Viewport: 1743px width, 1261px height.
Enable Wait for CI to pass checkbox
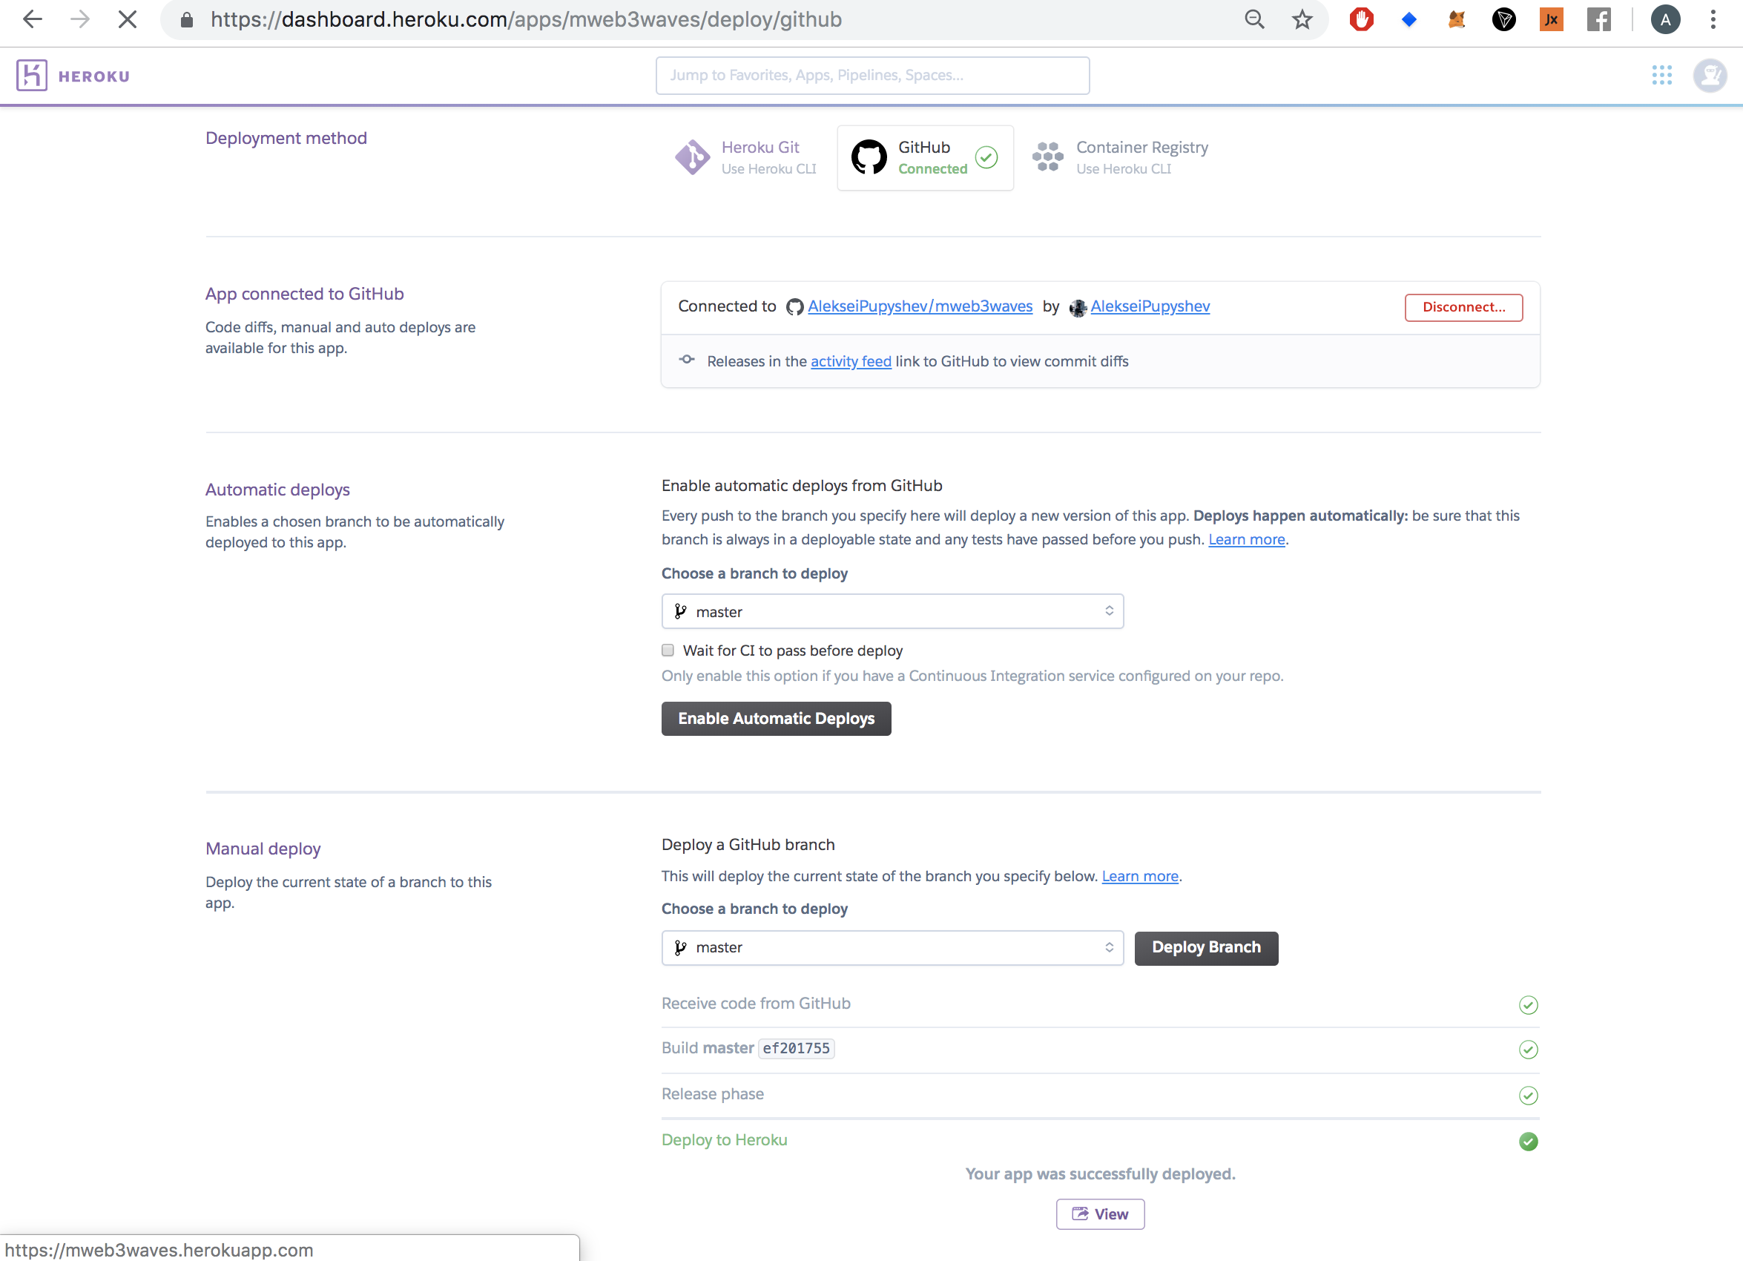(668, 650)
